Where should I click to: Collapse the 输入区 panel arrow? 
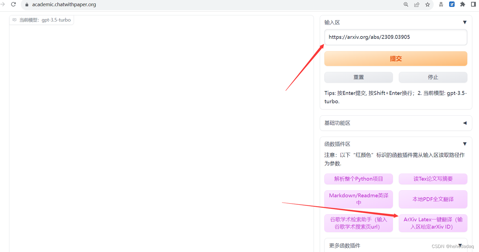(x=465, y=22)
